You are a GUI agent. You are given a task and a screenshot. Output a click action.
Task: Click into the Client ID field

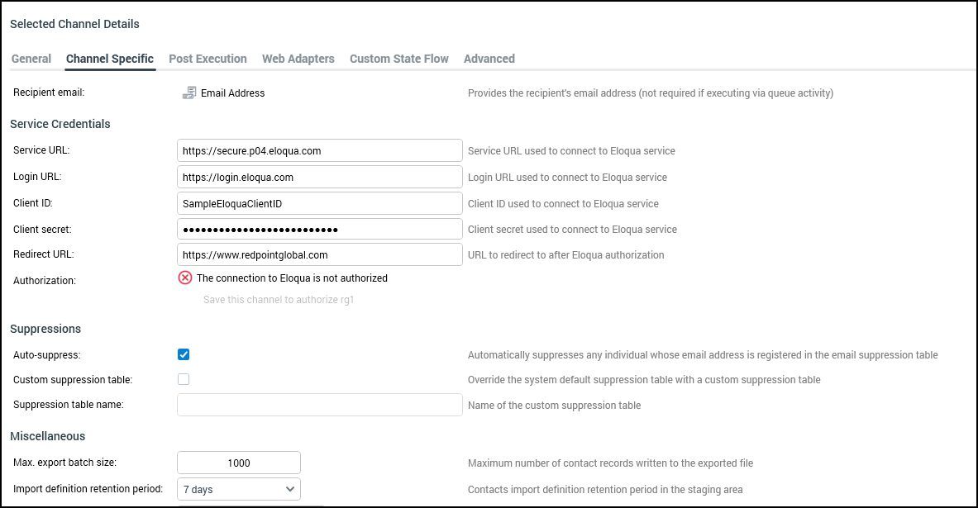click(x=319, y=203)
